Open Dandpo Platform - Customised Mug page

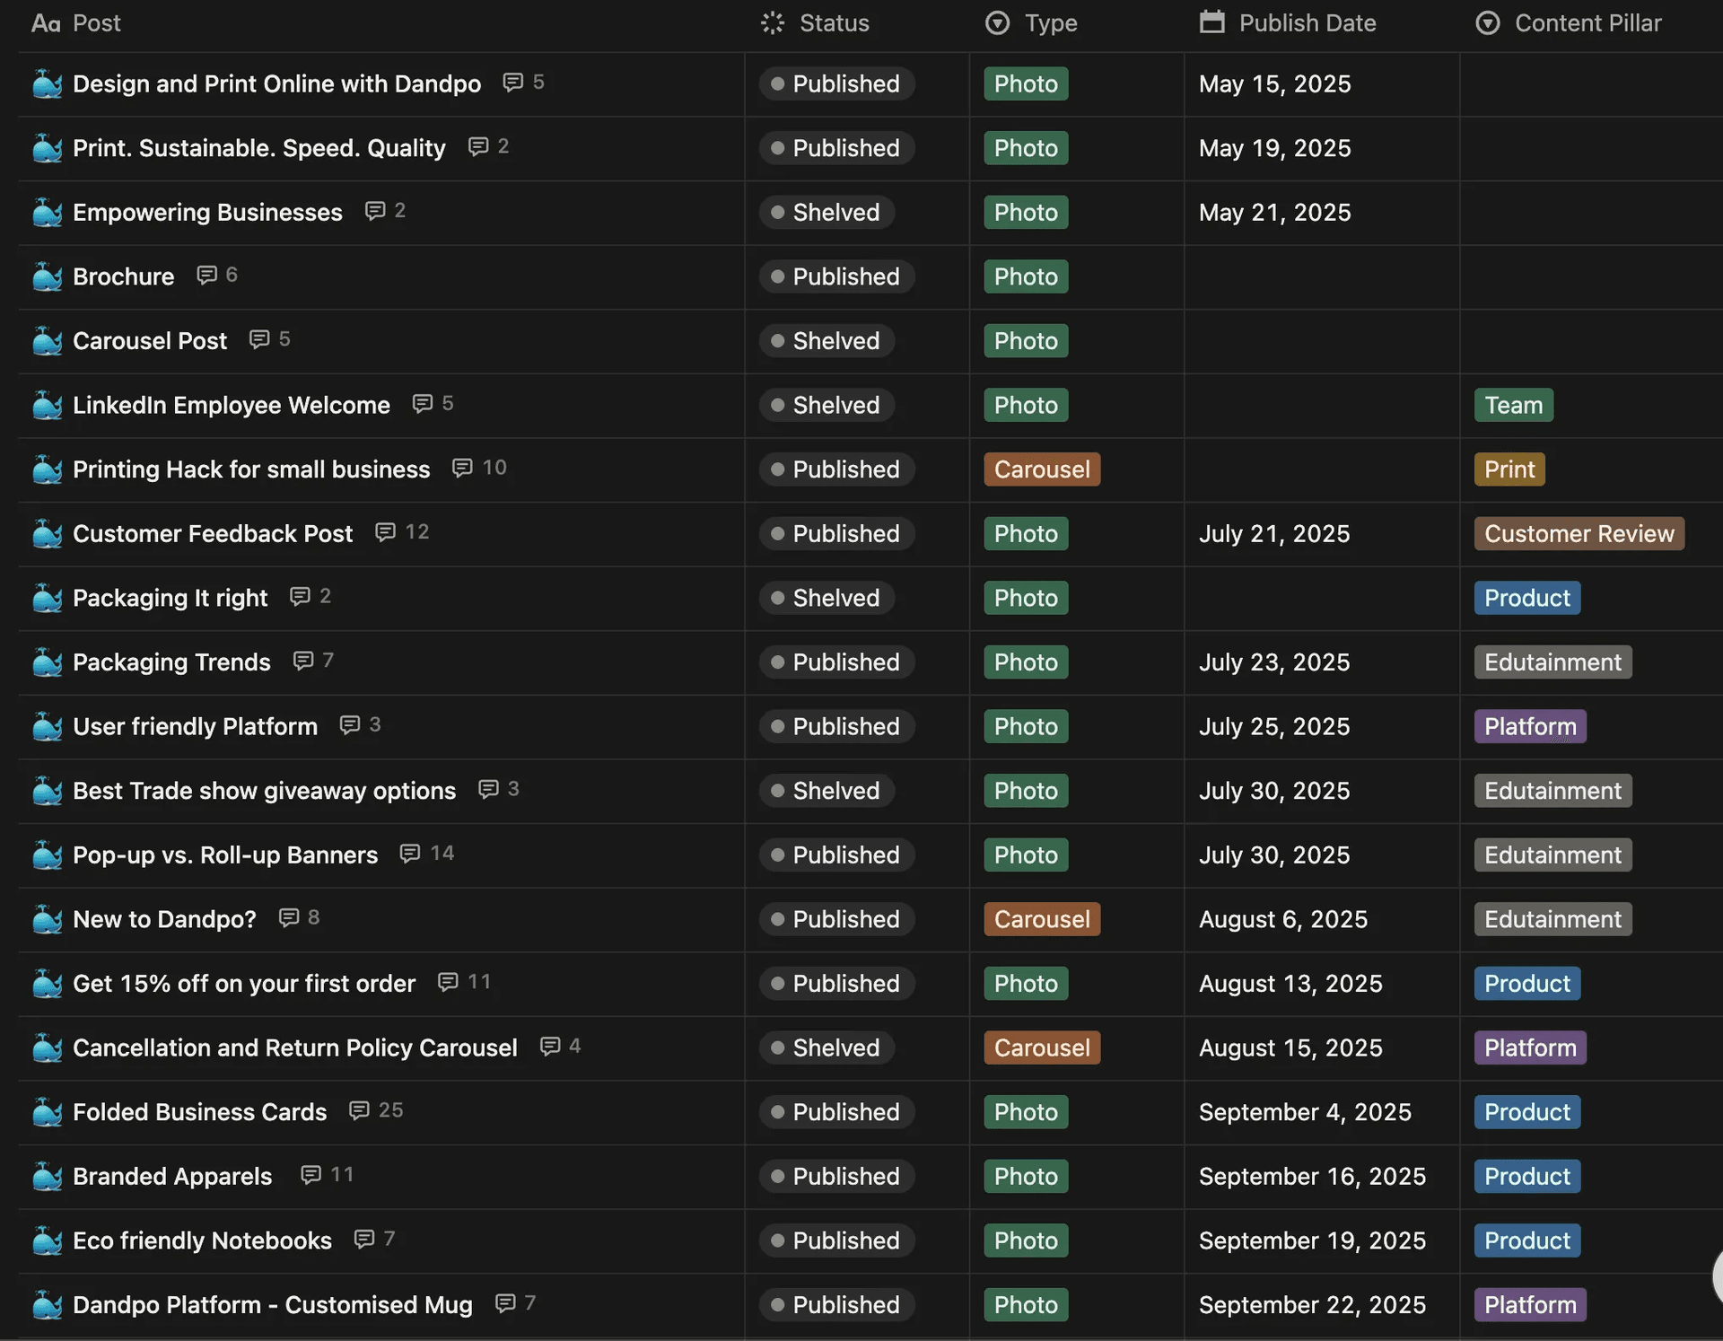(x=272, y=1305)
